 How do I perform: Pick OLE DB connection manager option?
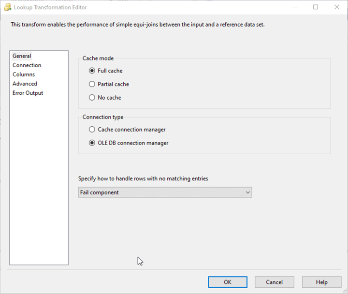(x=92, y=143)
